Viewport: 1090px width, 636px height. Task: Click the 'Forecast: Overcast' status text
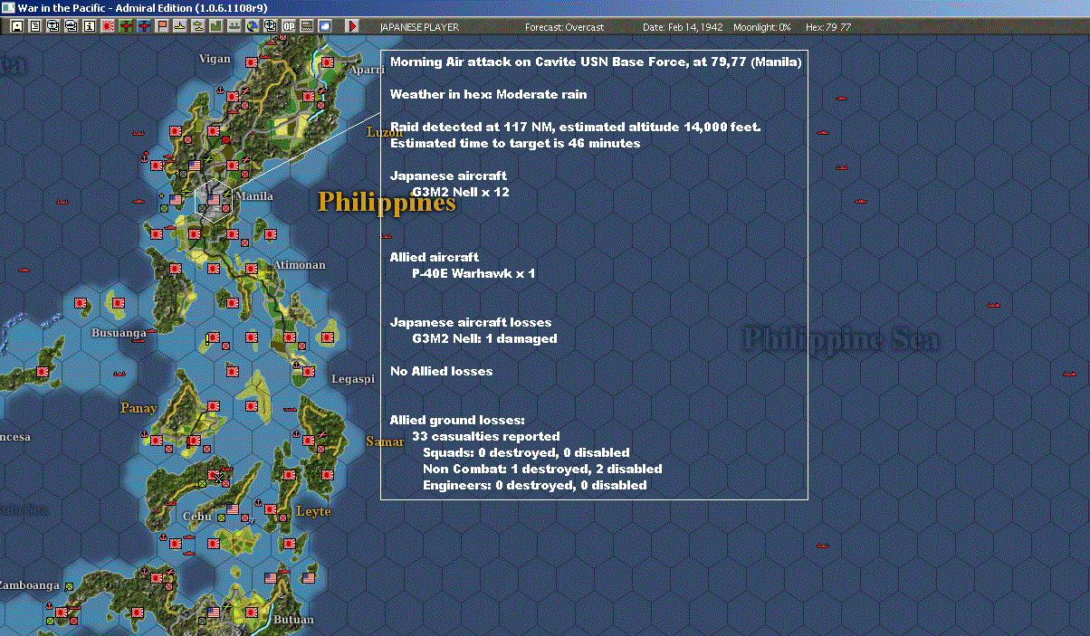564,27
